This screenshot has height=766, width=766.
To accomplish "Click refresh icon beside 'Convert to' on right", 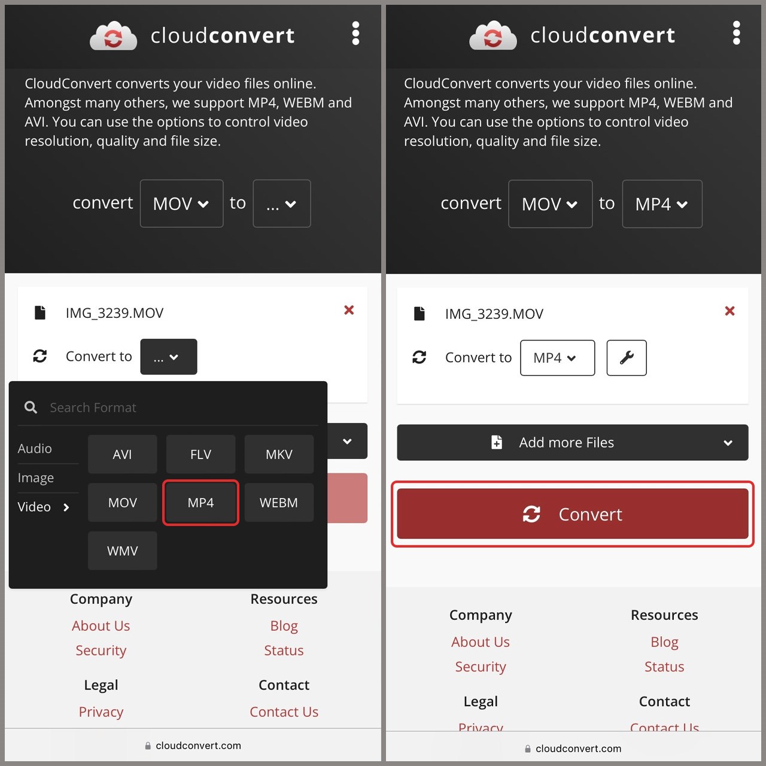I will pos(420,357).
